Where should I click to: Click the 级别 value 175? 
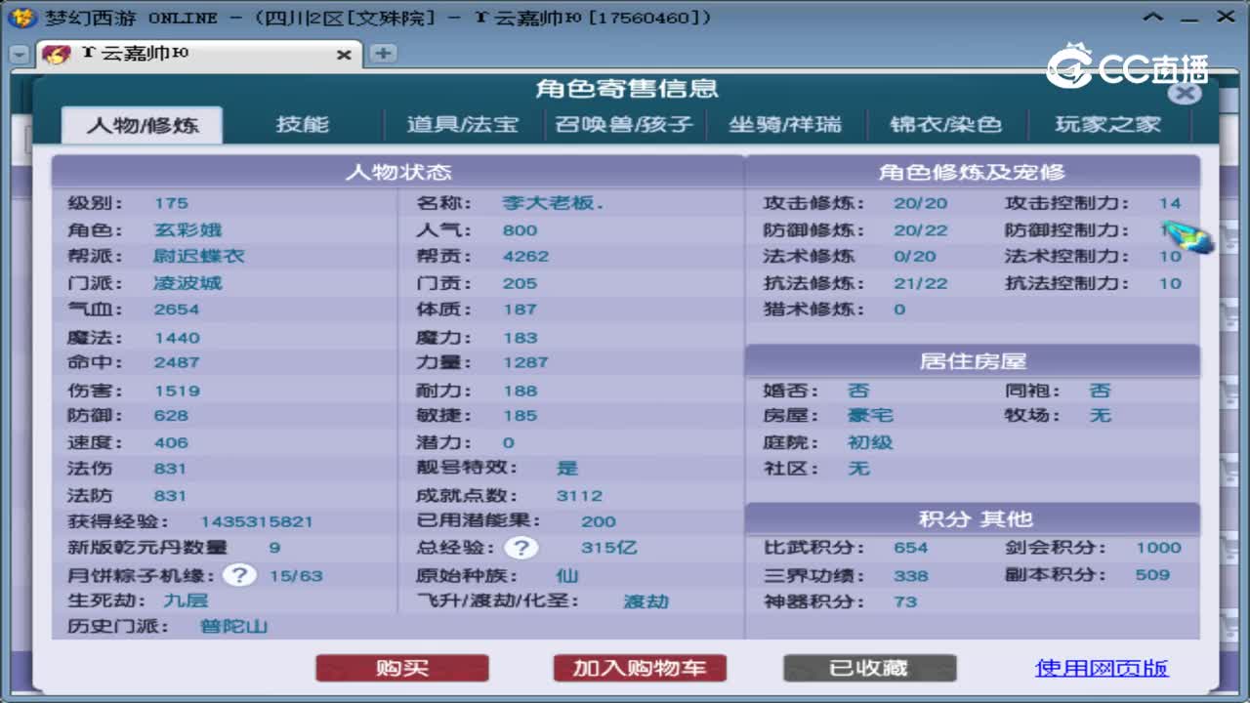[x=171, y=203]
